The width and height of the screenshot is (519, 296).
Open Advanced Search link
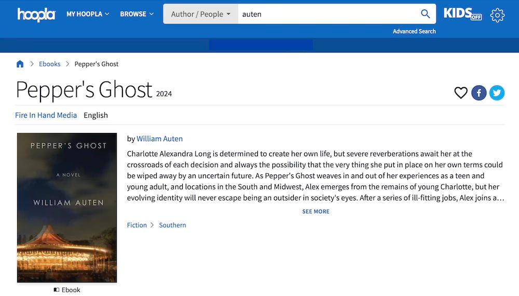tap(414, 31)
